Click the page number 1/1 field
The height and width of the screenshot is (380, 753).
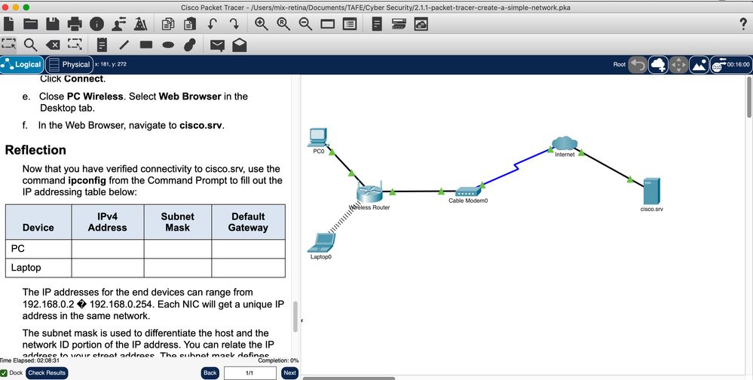(x=249, y=372)
